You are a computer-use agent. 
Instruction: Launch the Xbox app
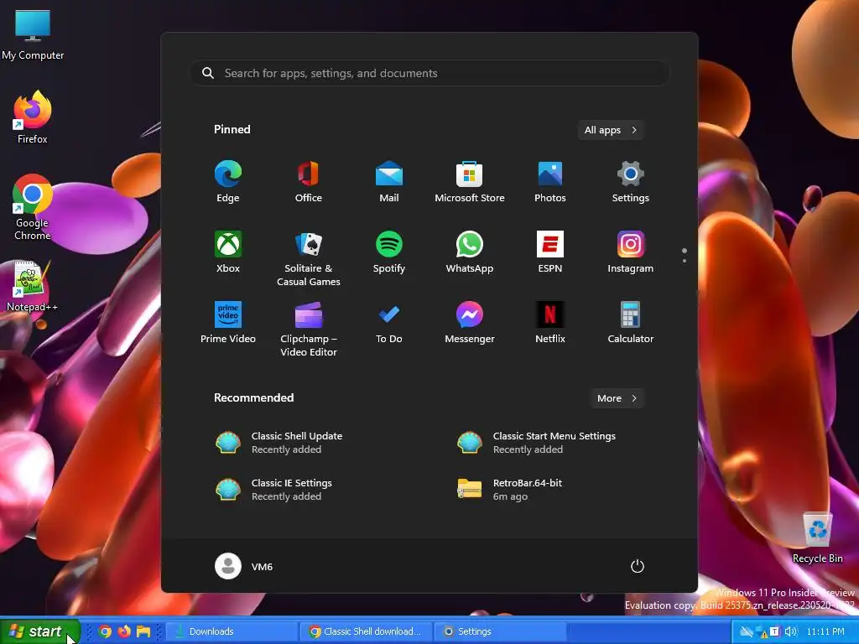coord(228,252)
